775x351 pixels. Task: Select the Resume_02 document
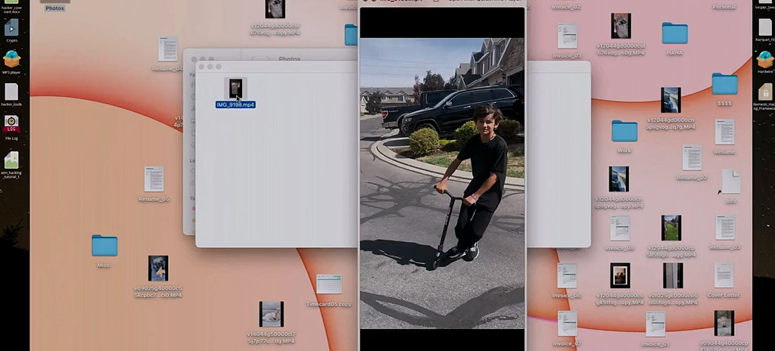click(692, 157)
